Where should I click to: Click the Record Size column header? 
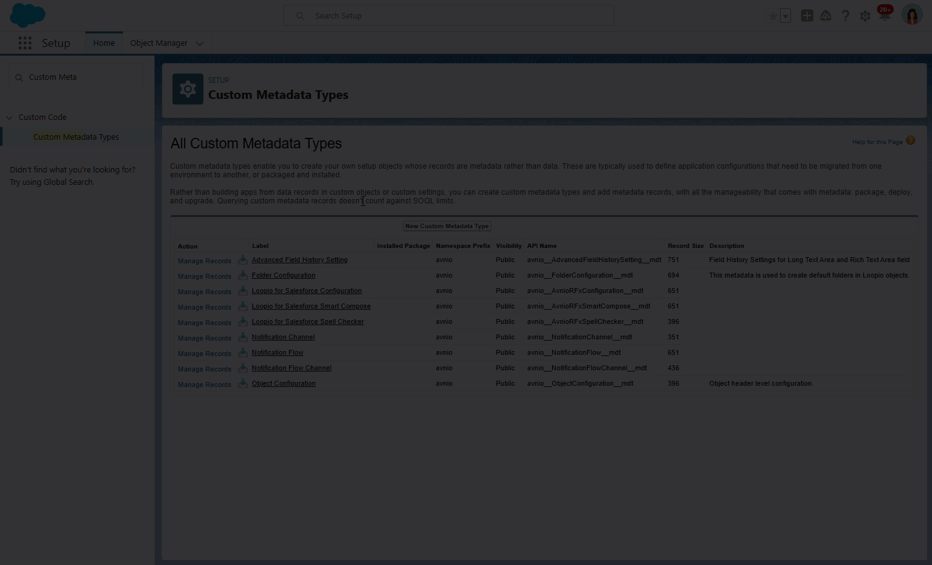click(x=685, y=246)
